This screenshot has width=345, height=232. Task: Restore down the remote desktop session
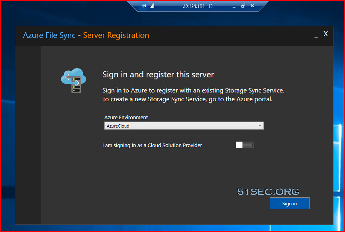(x=243, y=6)
